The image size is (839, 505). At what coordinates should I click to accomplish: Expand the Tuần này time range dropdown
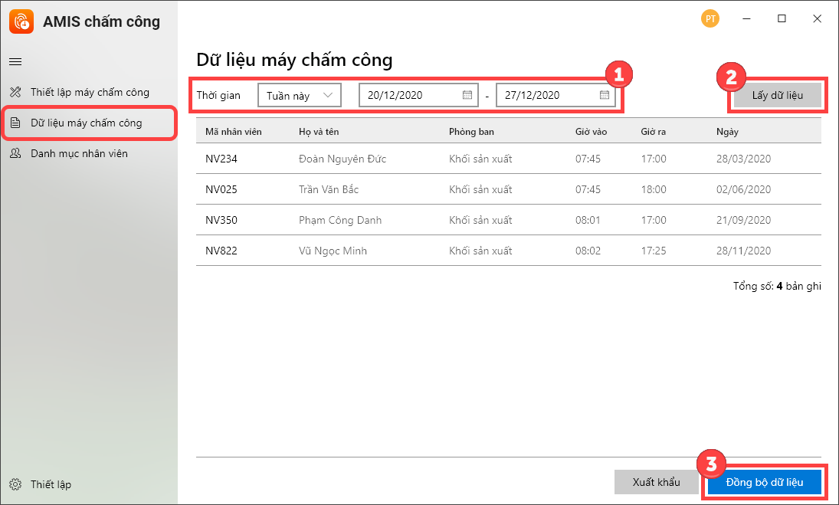(299, 95)
